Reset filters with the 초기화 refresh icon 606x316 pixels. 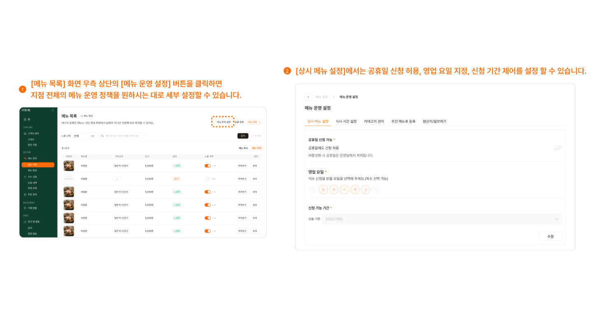click(x=253, y=136)
